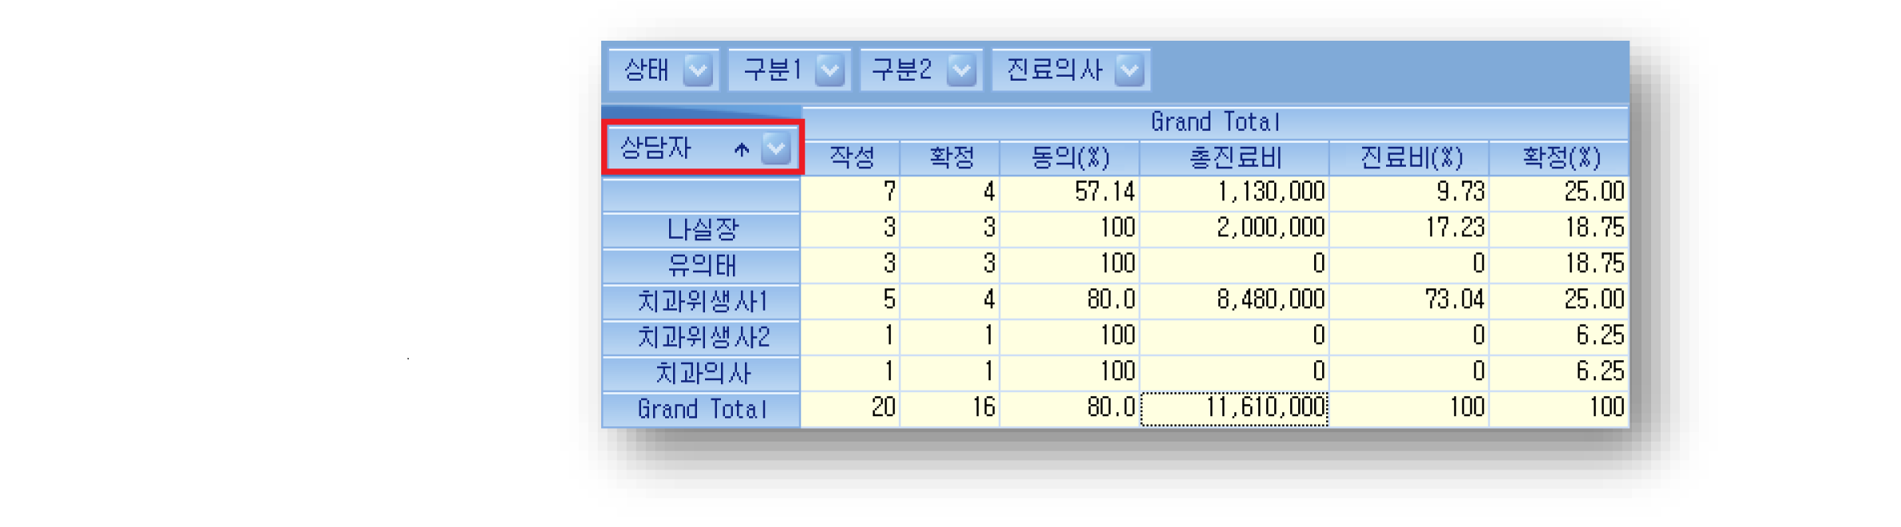Click the 11,610,000 grand total cell
This screenshot has width=1901, height=527.
[x=1234, y=409]
